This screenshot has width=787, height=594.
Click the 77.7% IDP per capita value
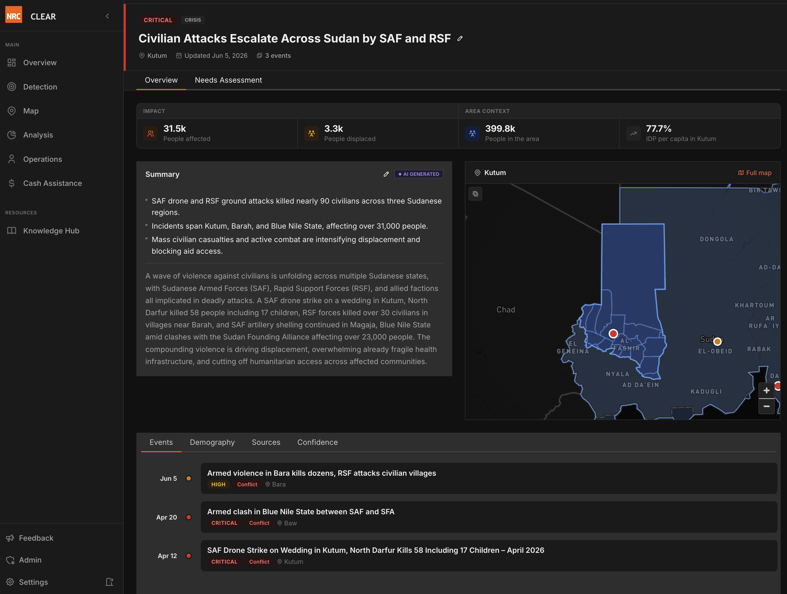pos(659,128)
